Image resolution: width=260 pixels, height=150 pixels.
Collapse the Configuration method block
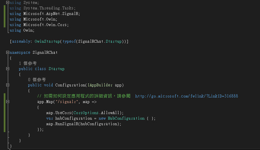pyautogui.click(x=8, y=85)
